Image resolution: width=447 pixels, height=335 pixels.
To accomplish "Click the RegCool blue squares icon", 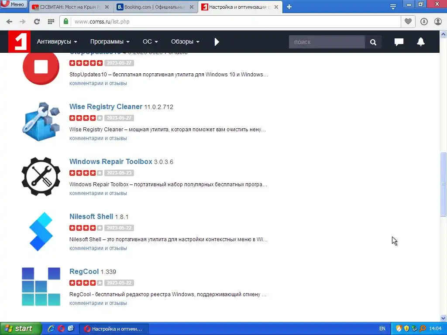I will point(41,287).
